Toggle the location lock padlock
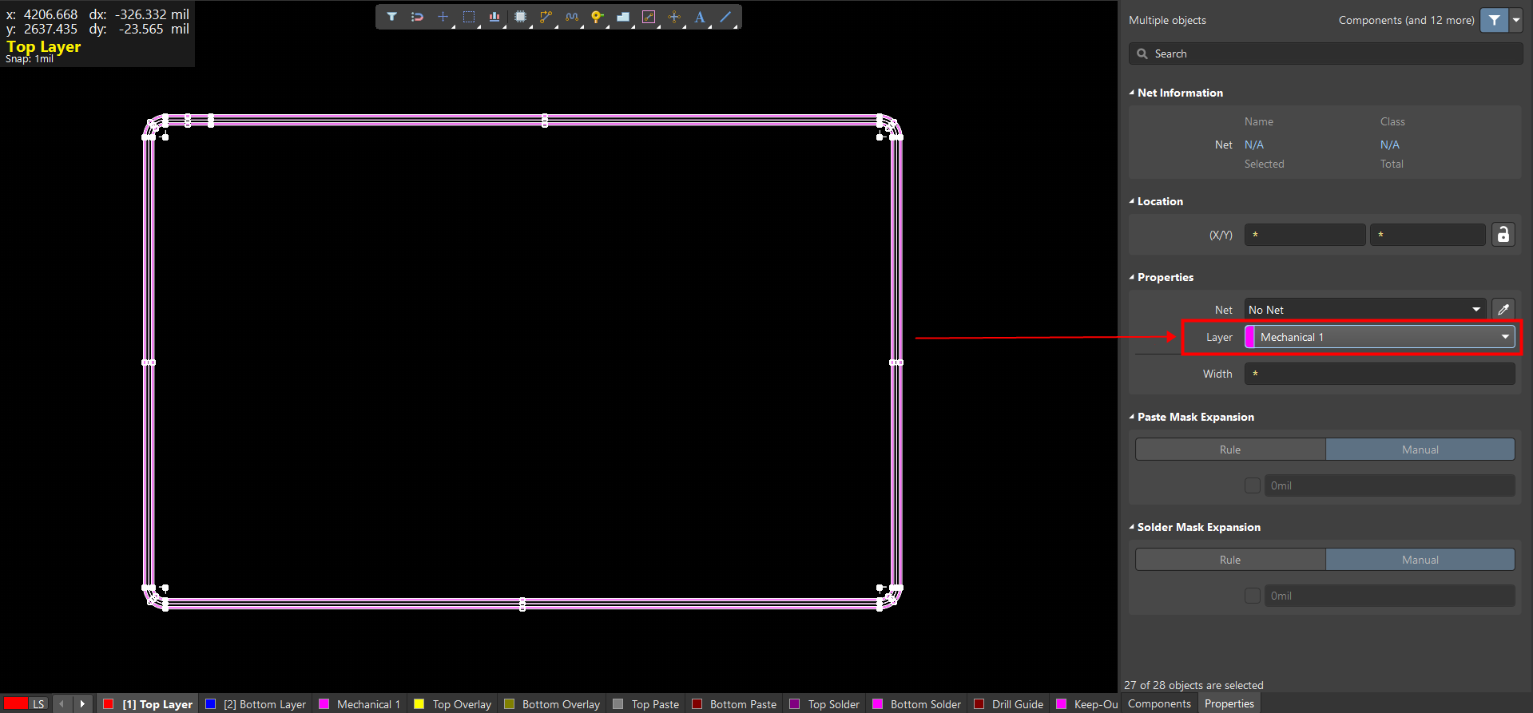Viewport: 1533px width, 713px height. 1503,235
